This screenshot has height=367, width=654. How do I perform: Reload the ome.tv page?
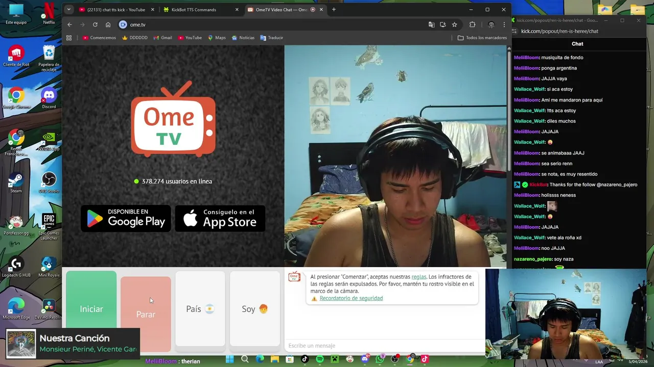[95, 24]
